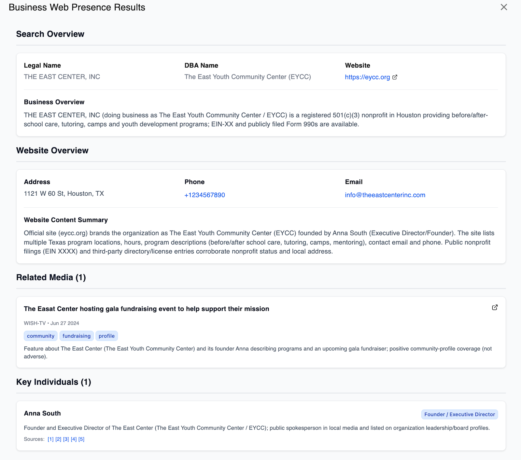
Task: Open source link [5] under Anna South
Action: [x=82, y=439]
